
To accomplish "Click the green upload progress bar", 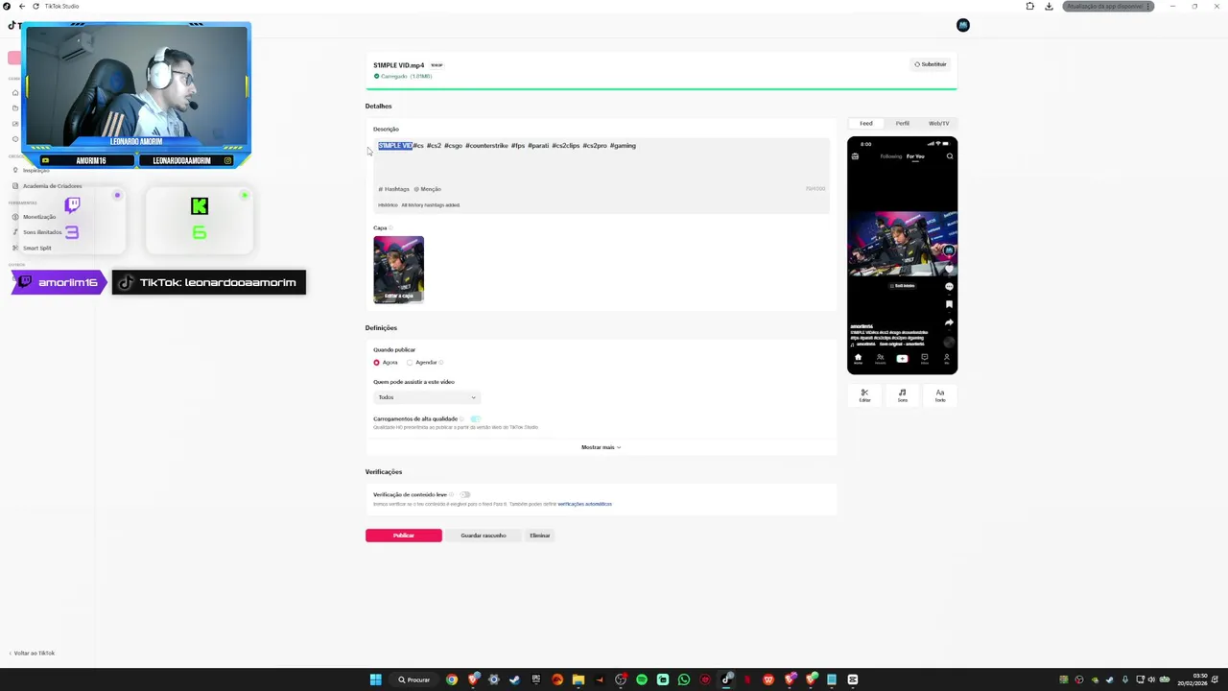I will click(661, 88).
